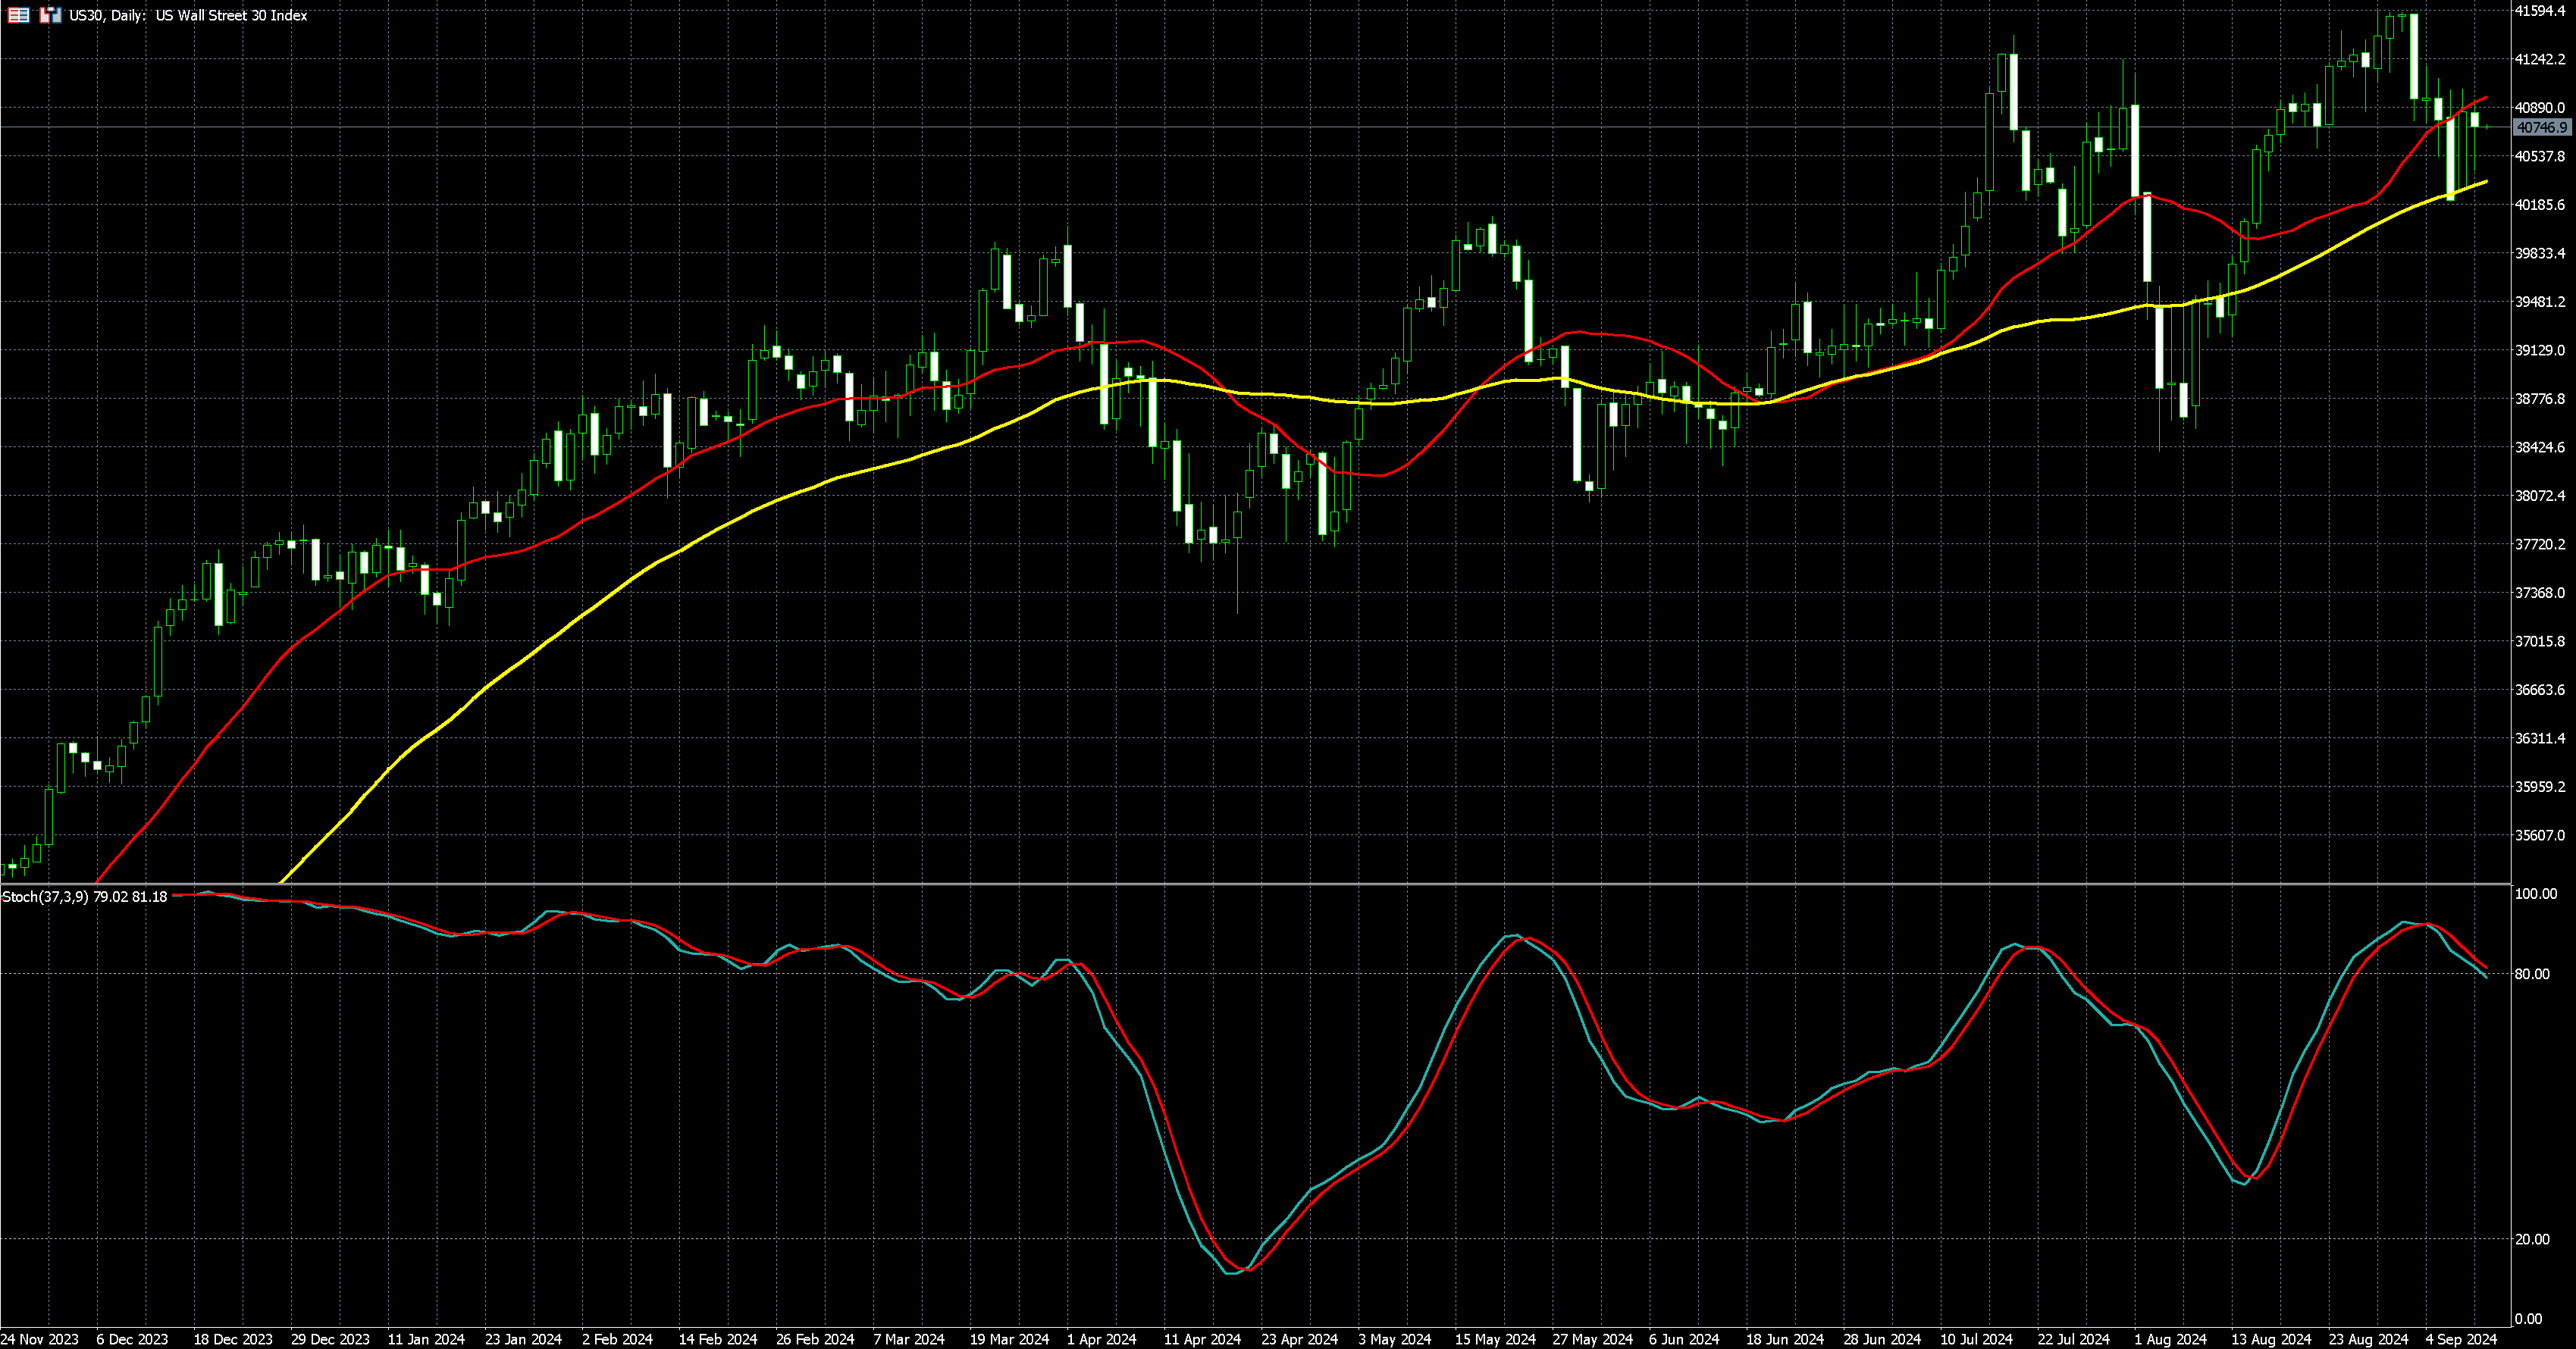Click the 41594.4 label on price scale

(x=2539, y=11)
